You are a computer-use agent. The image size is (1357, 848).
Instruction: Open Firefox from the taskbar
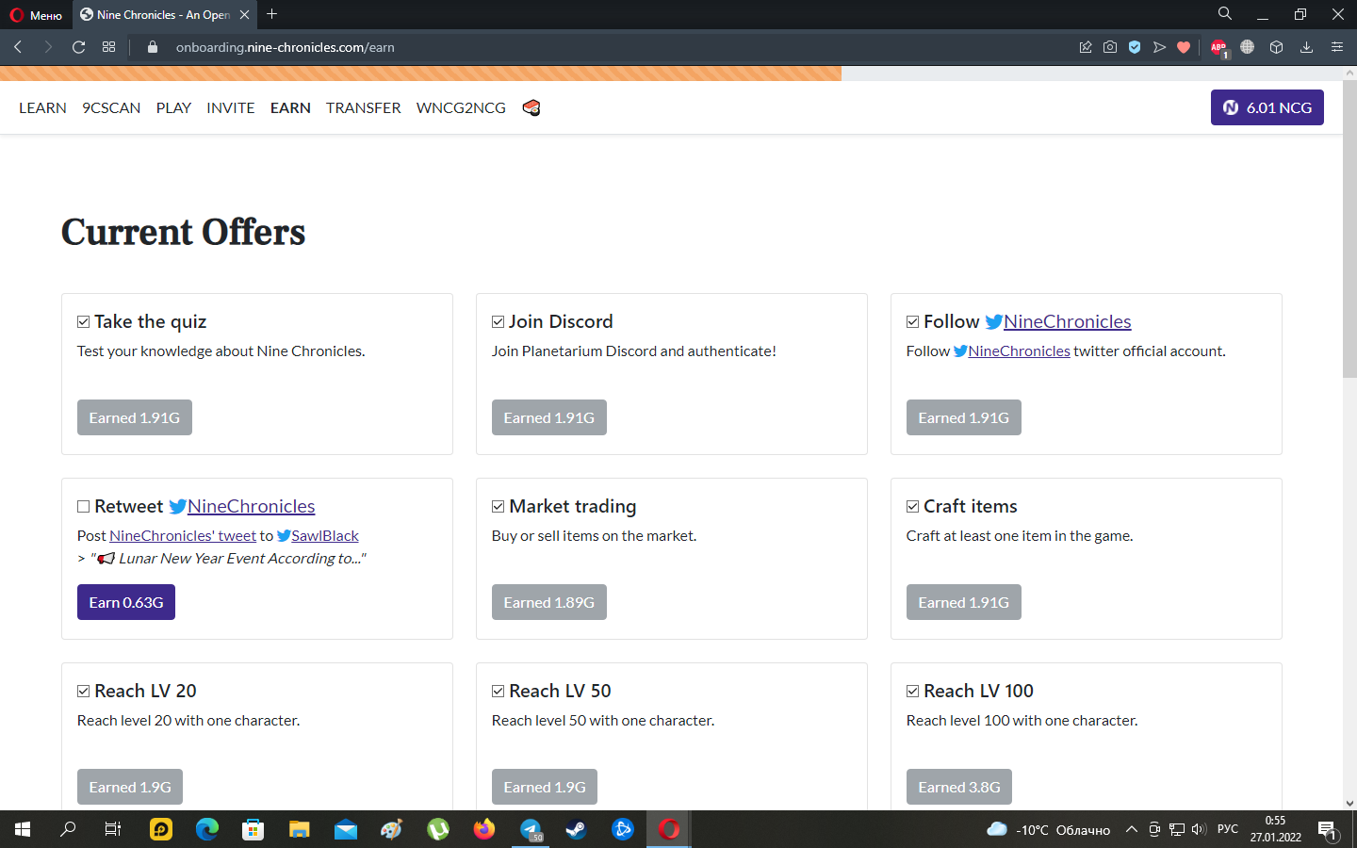484,829
